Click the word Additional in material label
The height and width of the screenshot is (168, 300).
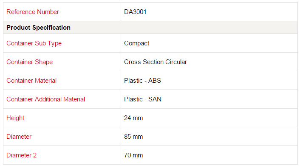pyautogui.click(x=48, y=99)
